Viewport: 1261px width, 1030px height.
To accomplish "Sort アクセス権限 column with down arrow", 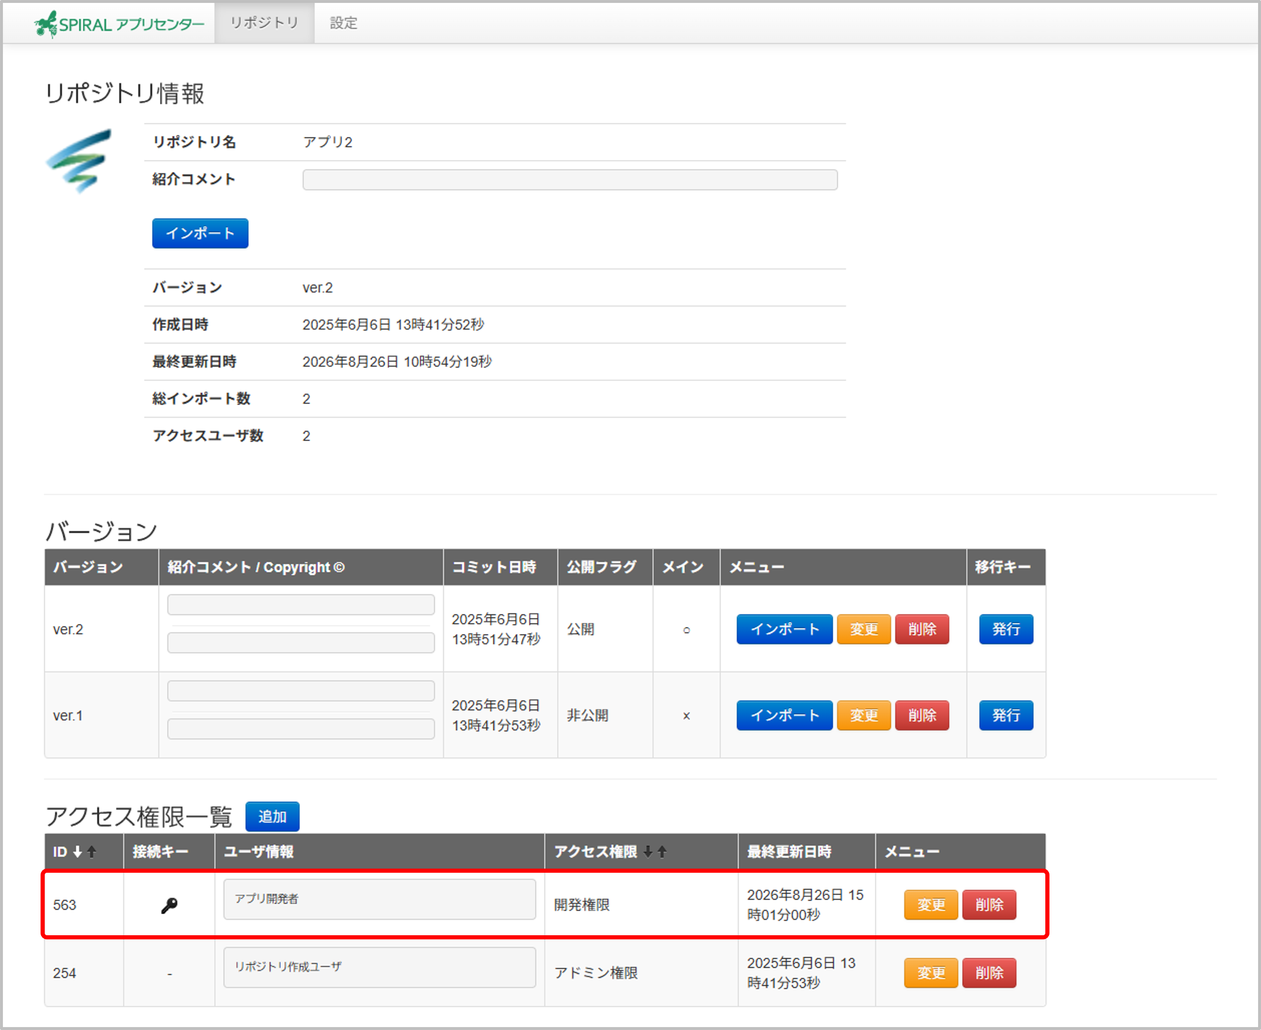I will point(648,852).
